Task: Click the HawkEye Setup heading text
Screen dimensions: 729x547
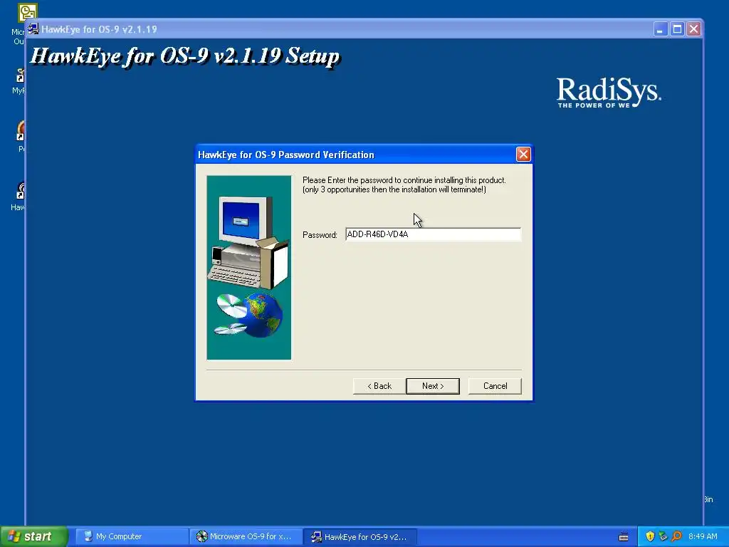Action: [x=185, y=56]
